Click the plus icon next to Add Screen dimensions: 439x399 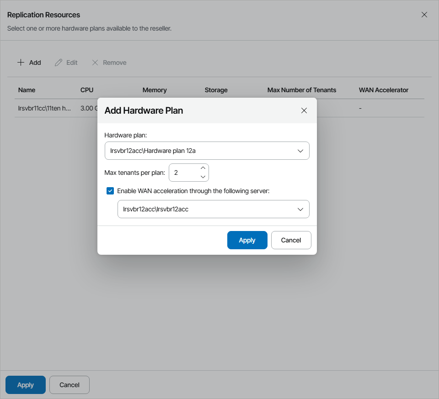21,63
